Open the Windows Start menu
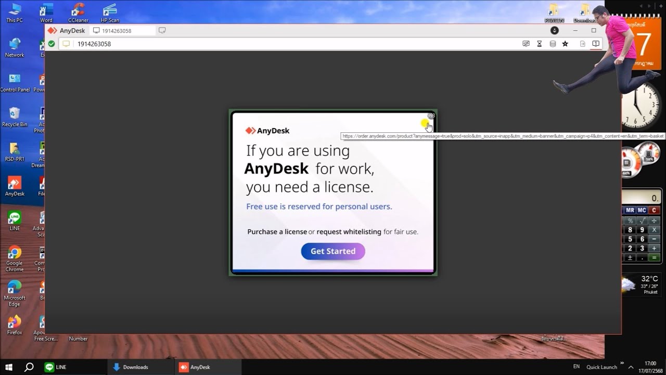 click(9, 367)
